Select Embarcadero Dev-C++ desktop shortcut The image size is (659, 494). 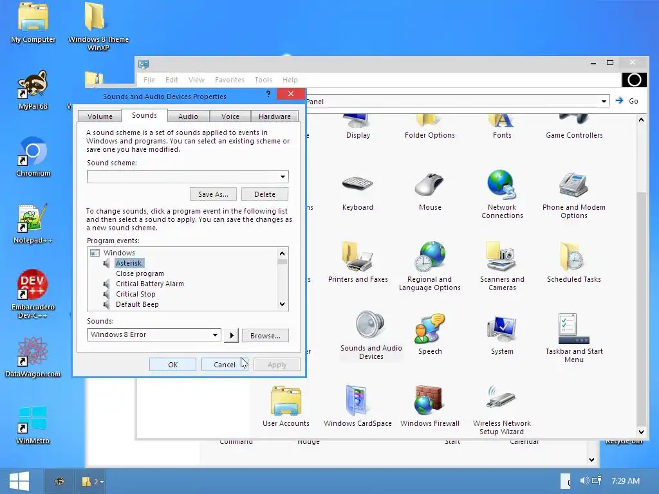(33, 294)
